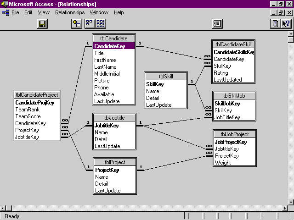Click Show Direct Relationships icon
Viewport: 294px width, 220px height.
[x=89, y=24]
